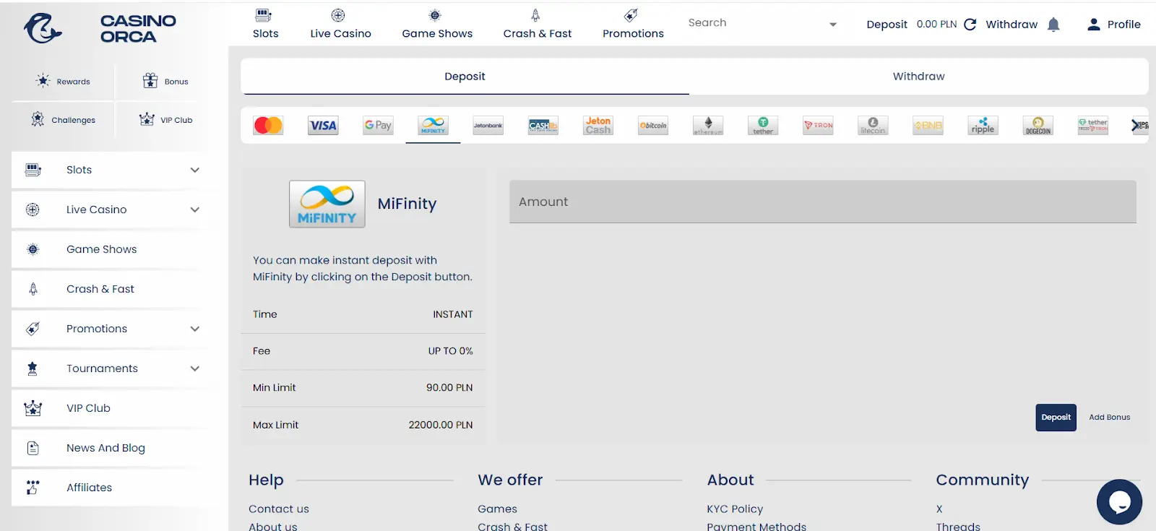
Task: Switch to the Withdraw tab
Action: (x=918, y=77)
